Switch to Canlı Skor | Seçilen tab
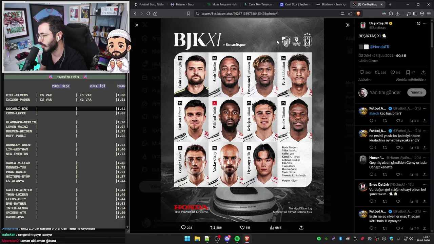Viewport: 434px width, 244px height. (295, 4)
